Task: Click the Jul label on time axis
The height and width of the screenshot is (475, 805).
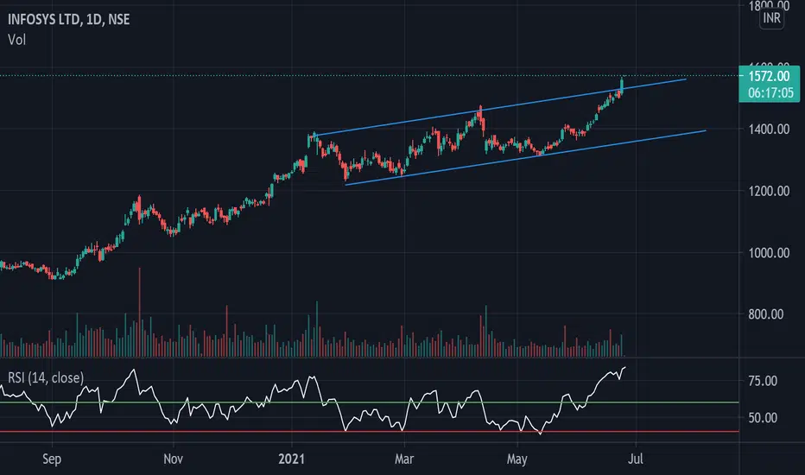Action: (x=636, y=459)
